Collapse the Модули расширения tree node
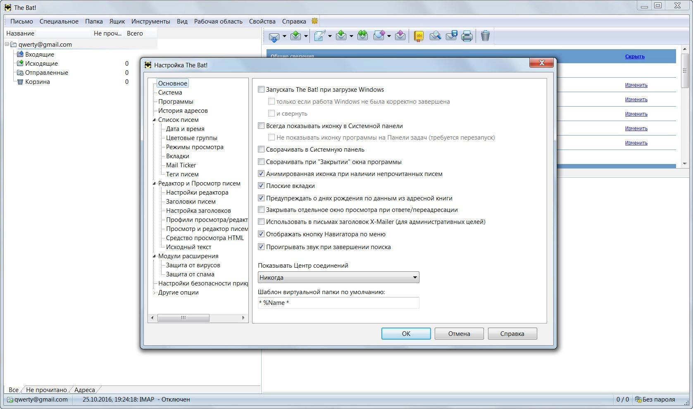Viewport: 693px width, 409px height. 154,256
